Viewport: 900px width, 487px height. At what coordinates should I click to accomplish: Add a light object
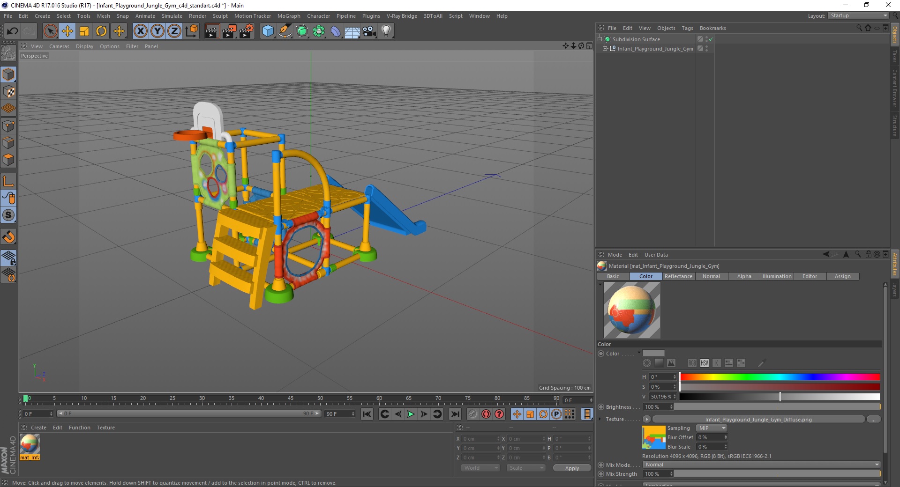pyautogui.click(x=386, y=31)
